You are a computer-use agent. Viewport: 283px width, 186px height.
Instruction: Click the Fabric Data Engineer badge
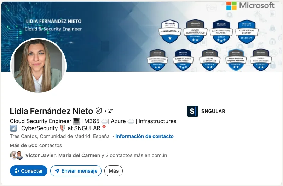click(261, 60)
